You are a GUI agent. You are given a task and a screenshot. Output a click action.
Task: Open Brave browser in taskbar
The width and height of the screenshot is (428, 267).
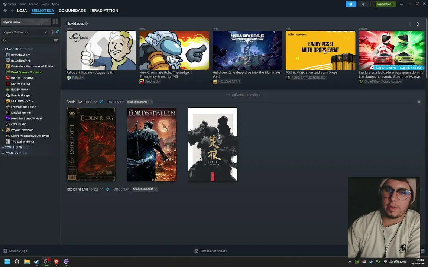(x=56, y=262)
